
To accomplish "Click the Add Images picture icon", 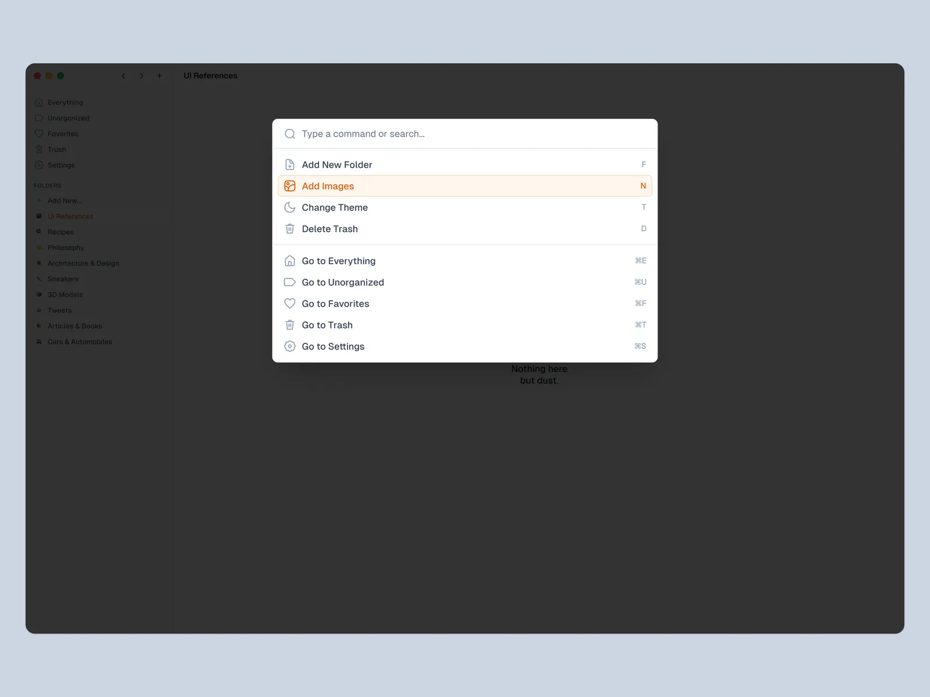I will point(289,186).
